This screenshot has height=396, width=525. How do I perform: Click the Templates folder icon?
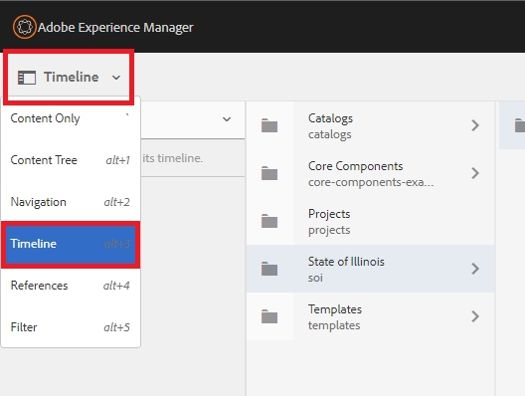[x=269, y=316]
